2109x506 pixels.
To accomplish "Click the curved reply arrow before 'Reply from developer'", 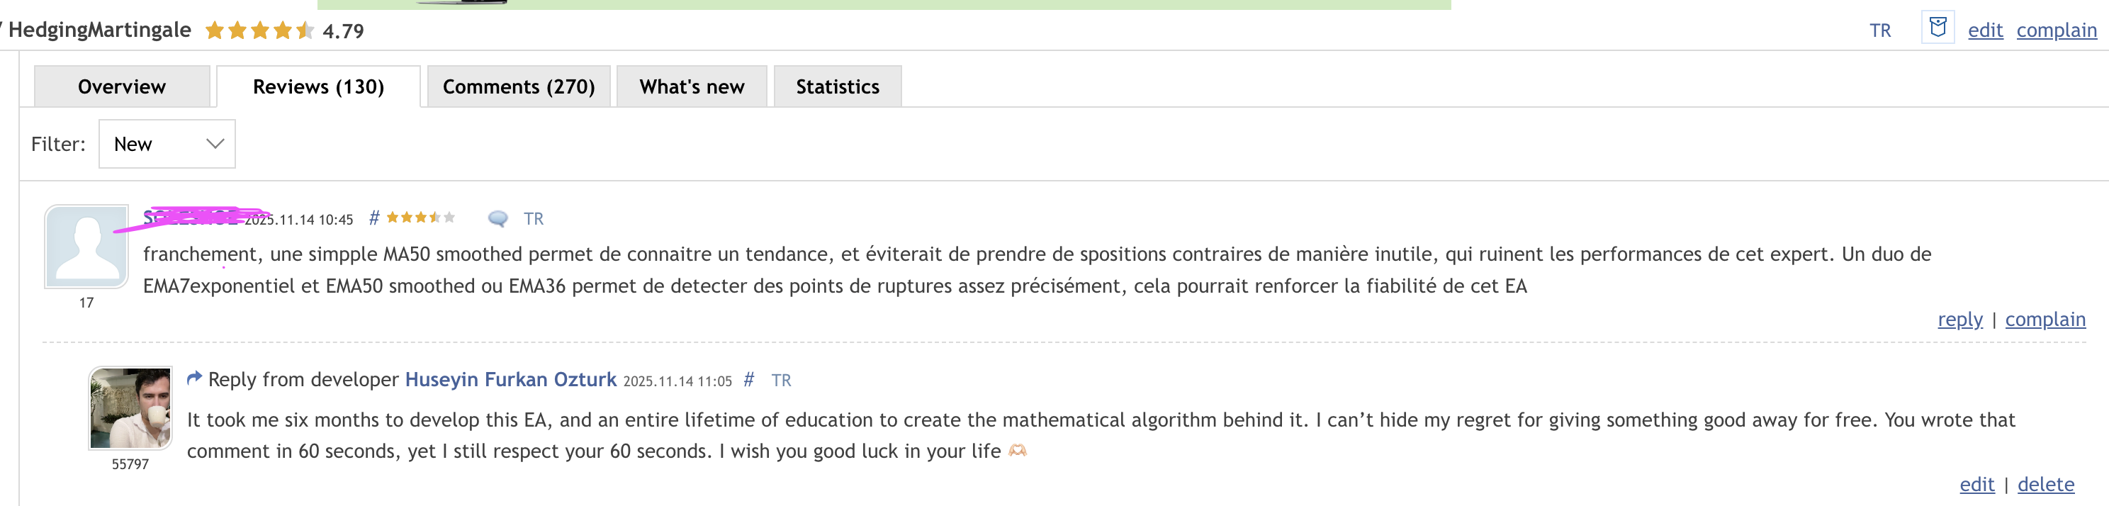I will [x=194, y=378].
